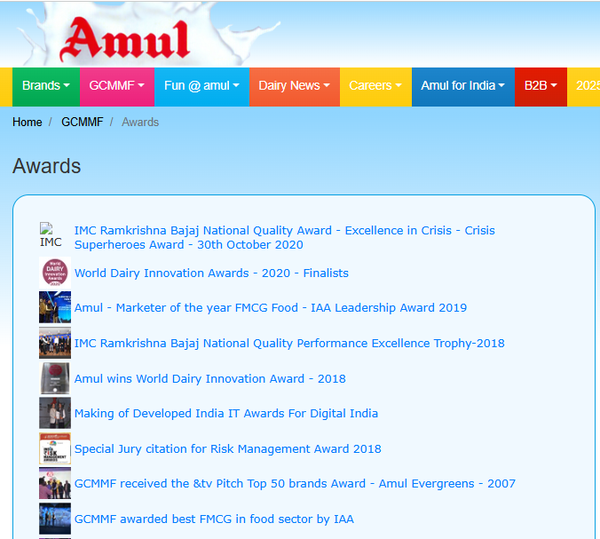Open the Careers menu
This screenshot has width=600, height=539.
tap(375, 86)
